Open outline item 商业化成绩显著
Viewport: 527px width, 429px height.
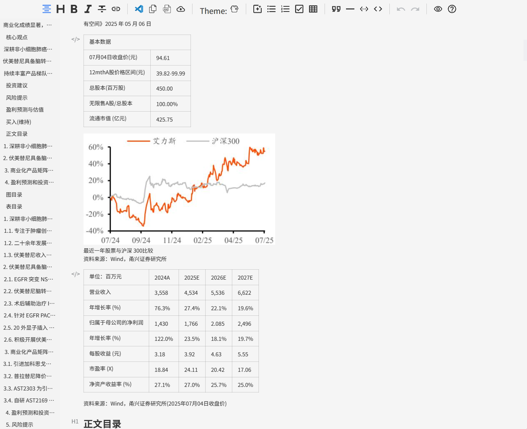[x=27, y=25]
